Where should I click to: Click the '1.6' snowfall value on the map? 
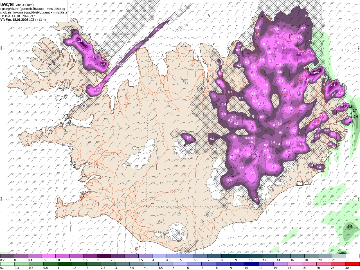click(341, 93)
